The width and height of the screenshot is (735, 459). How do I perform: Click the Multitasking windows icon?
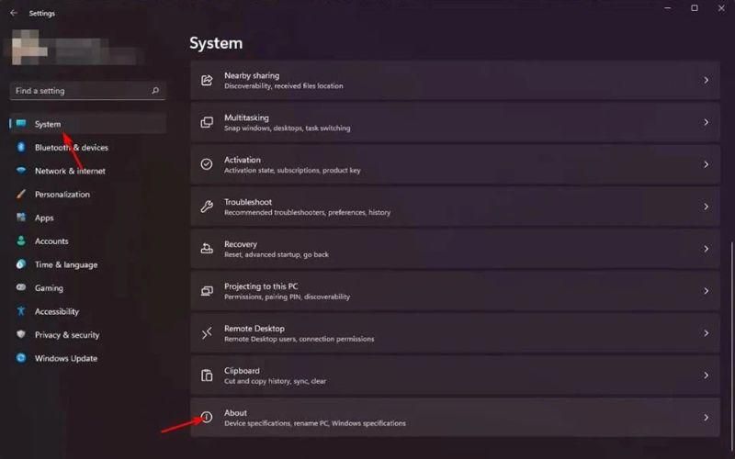point(207,122)
